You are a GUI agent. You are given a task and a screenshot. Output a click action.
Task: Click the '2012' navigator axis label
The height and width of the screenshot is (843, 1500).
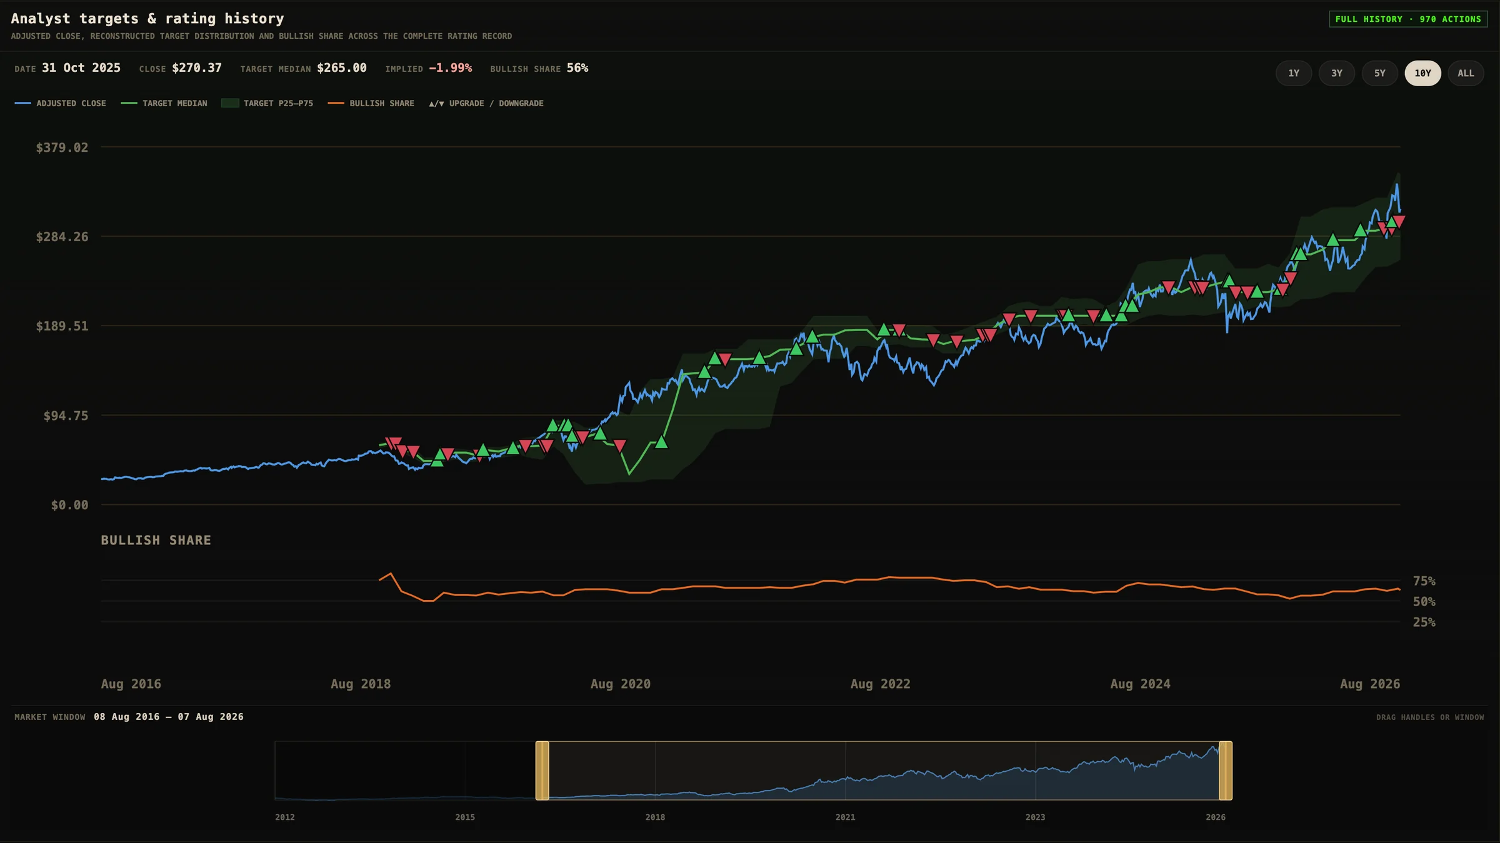[x=285, y=817]
